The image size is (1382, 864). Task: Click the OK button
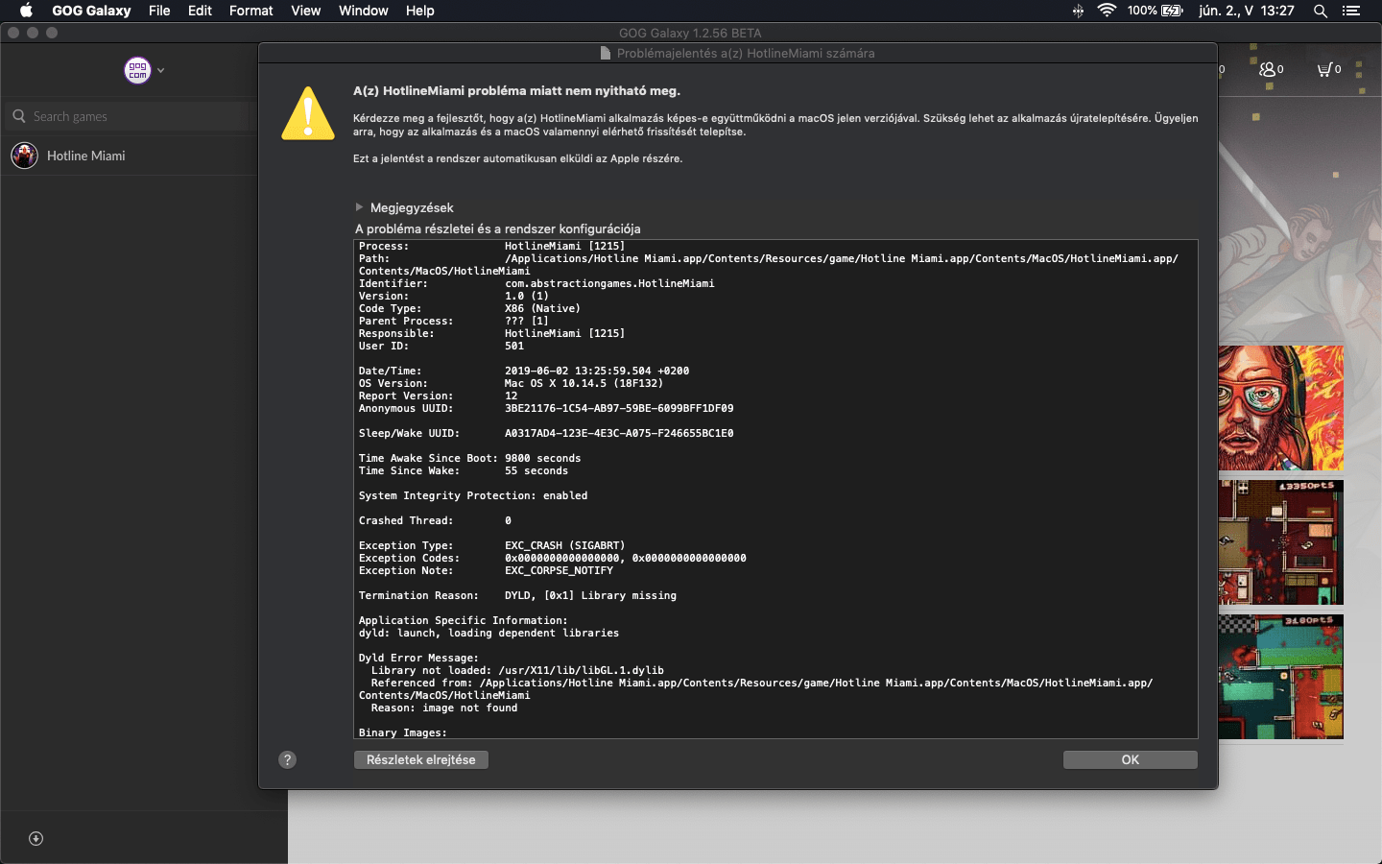pos(1130,759)
